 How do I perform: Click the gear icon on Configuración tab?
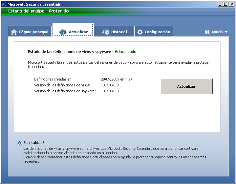[x=140, y=32]
